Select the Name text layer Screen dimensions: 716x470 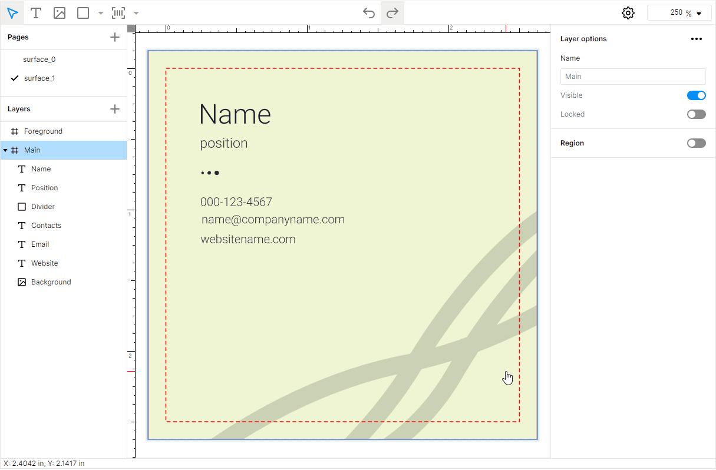[64, 169]
